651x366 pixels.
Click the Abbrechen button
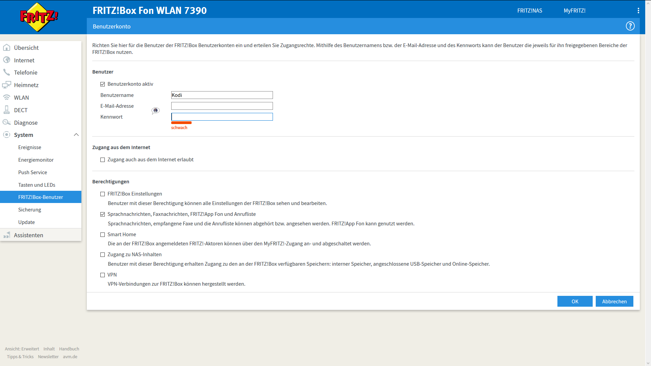click(614, 301)
